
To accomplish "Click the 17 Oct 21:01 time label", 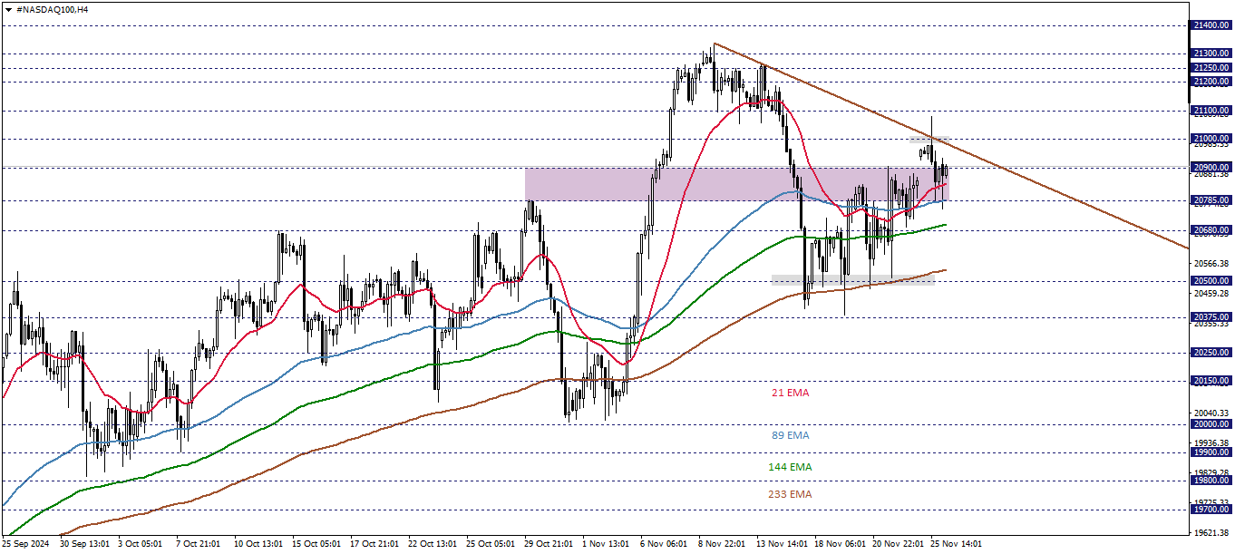I will click(374, 544).
